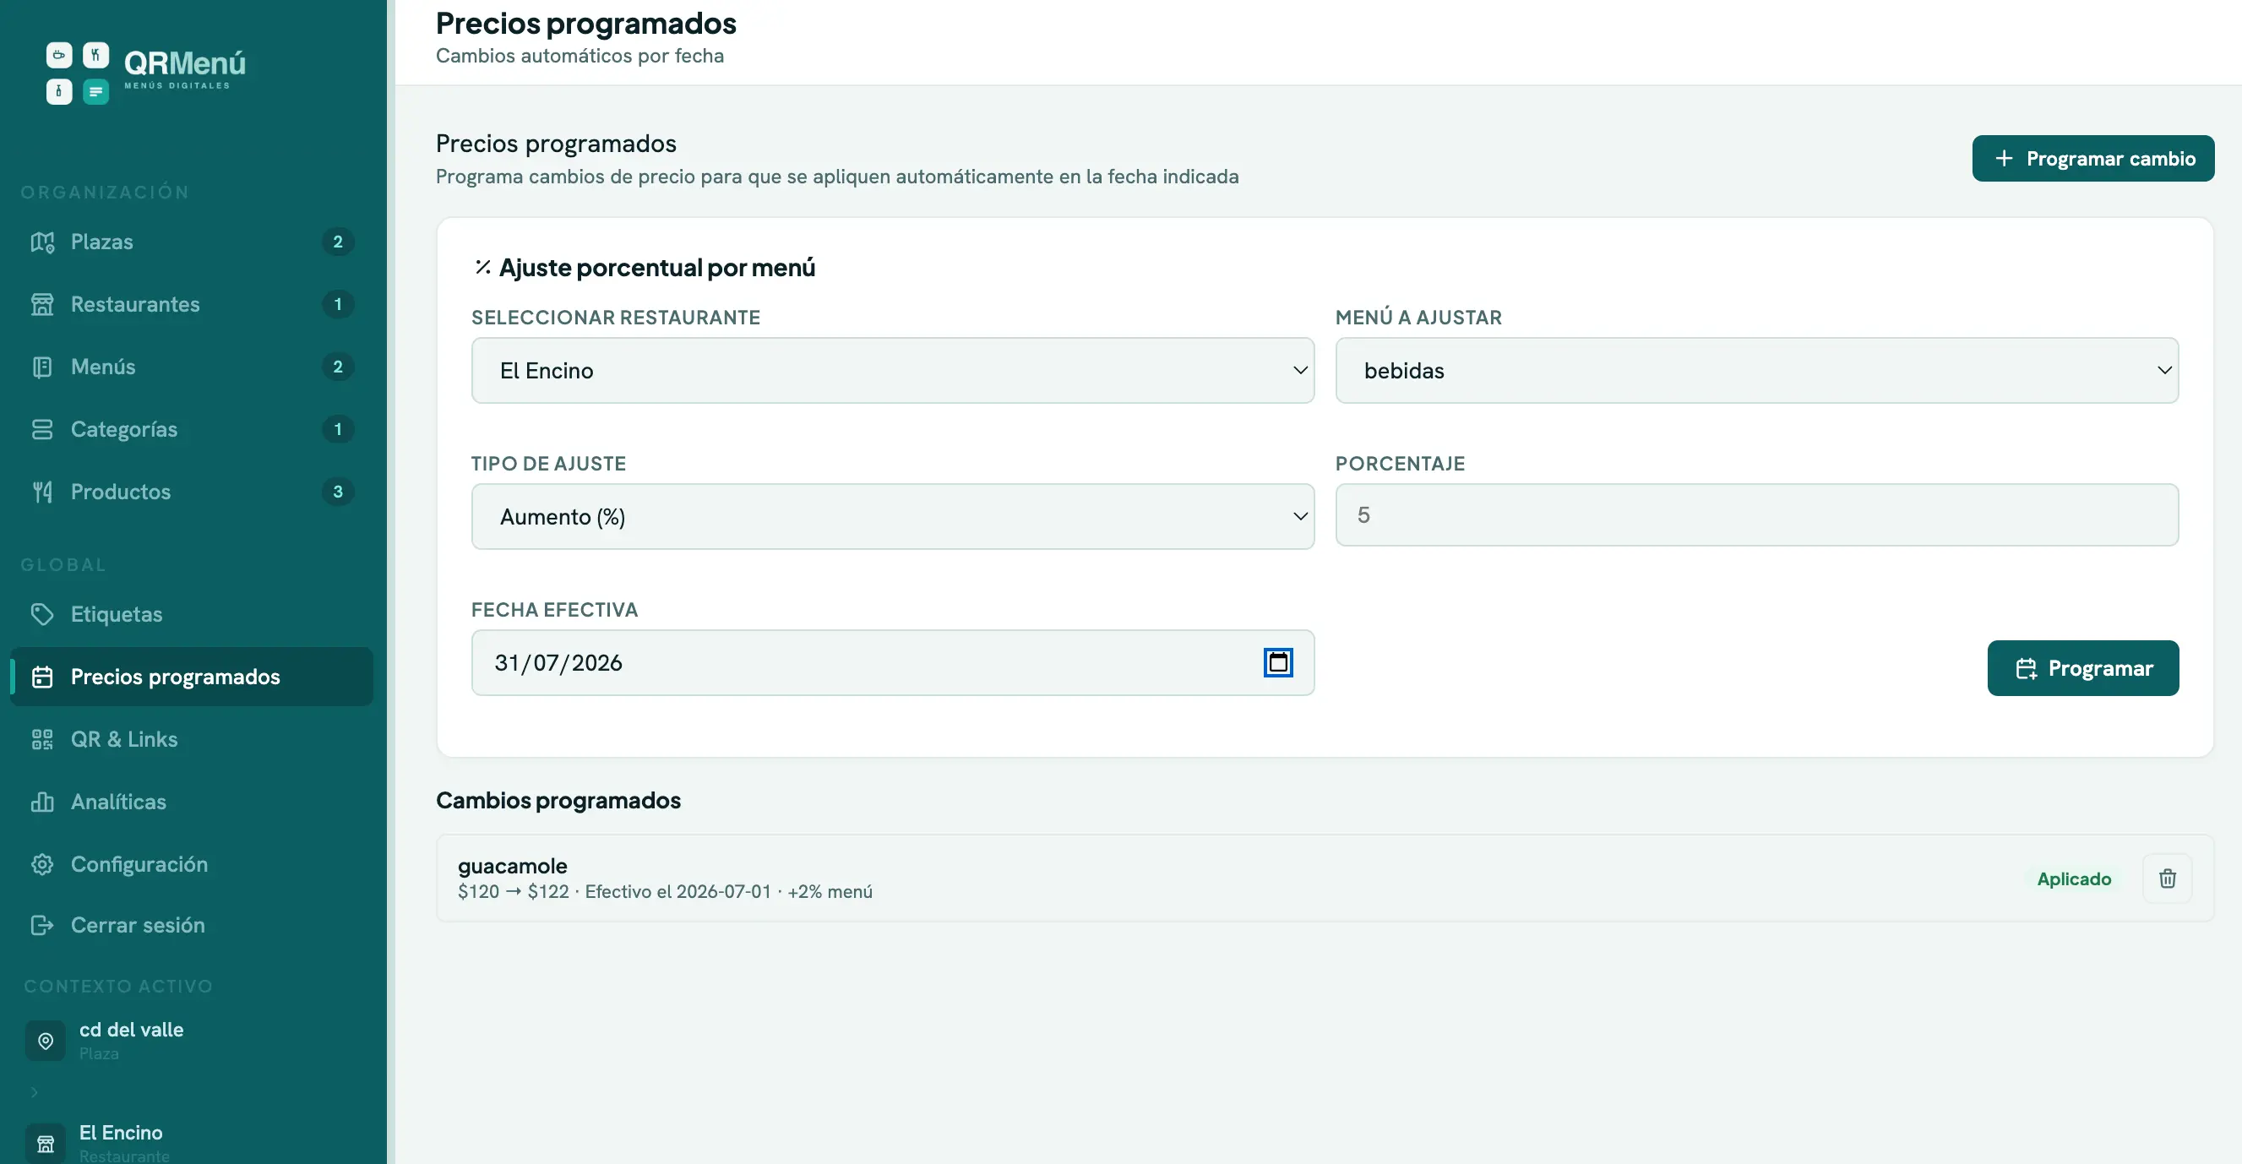Expand the small chevron under cd del valle
This screenshot has width=2242, height=1164.
click(x=35, y=1093)
